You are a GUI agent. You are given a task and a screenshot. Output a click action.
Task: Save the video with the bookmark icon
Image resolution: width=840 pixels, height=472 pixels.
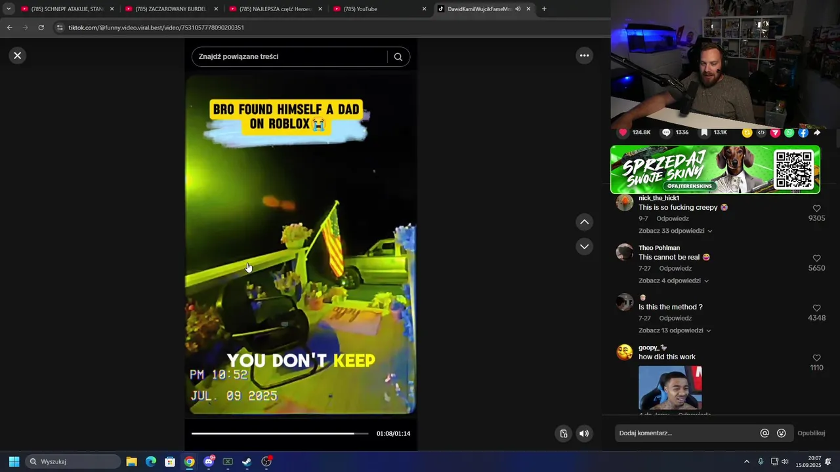[704, 132]
